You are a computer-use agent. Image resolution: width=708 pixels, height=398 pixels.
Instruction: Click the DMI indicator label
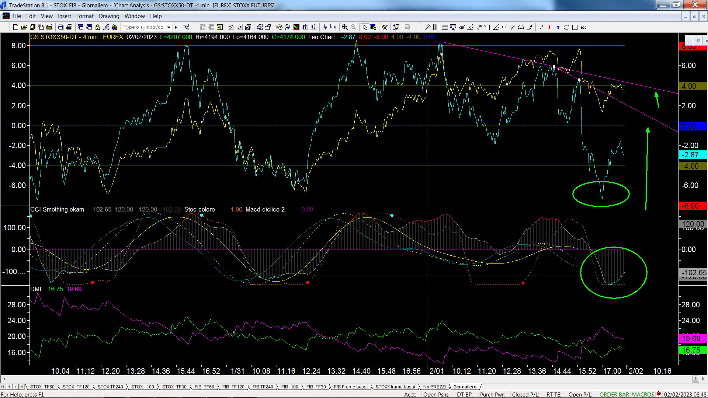point(36,289)
